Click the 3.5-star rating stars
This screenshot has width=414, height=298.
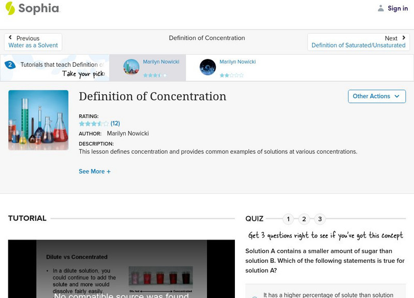pyautogui.click(x=93, y=124)
